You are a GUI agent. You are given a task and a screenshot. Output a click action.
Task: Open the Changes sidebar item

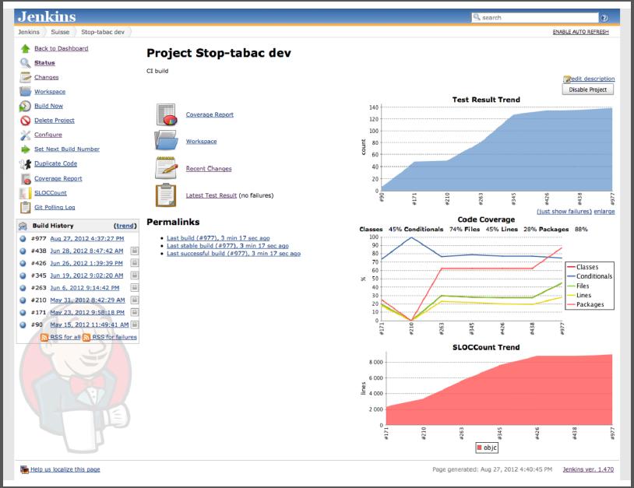pos(46,77)
